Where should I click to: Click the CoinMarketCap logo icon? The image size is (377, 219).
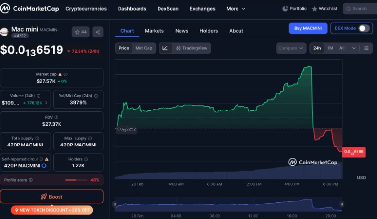pos(5,8)
